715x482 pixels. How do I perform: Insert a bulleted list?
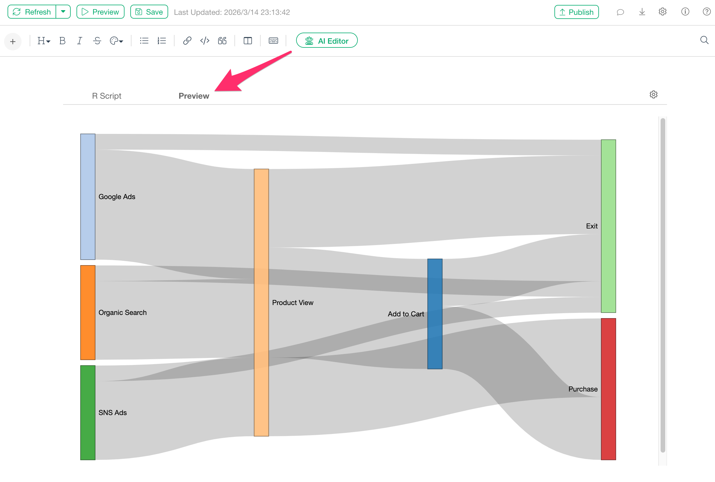(x=144, y=40)
